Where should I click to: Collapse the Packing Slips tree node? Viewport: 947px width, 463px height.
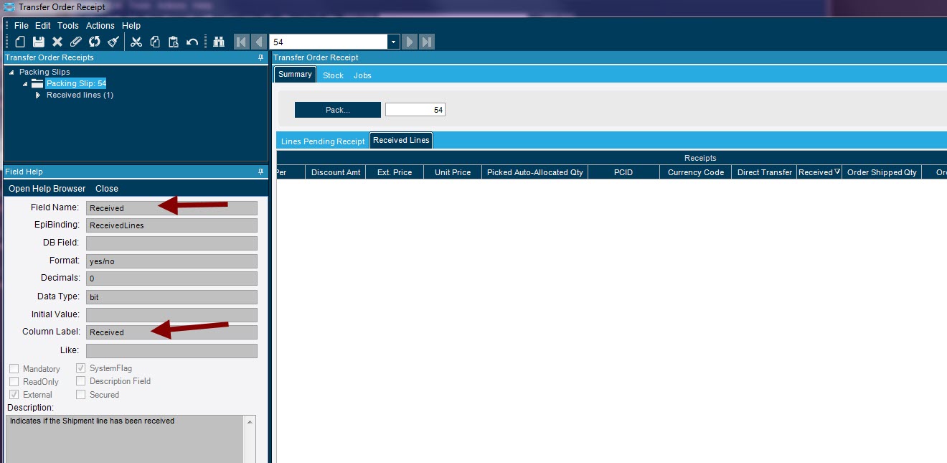[11, 73]
